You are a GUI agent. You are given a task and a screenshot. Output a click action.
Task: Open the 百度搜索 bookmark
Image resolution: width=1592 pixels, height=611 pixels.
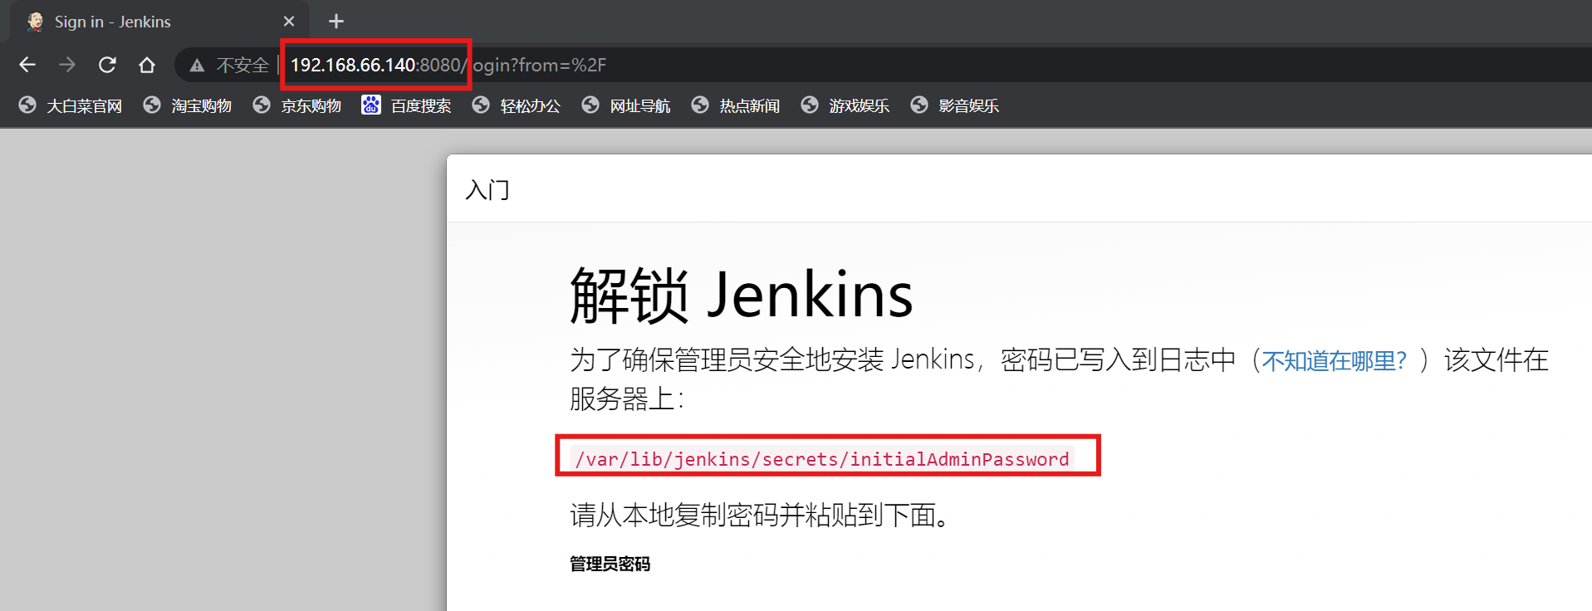click(407, 105)
